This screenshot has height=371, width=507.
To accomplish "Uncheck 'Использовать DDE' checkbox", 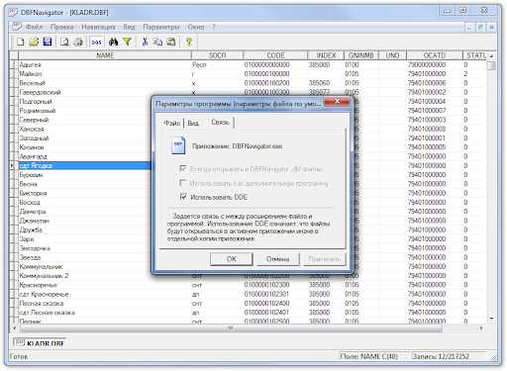I will point(183,197).
